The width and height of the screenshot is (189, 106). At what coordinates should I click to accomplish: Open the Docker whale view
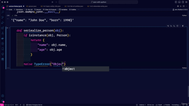pyautogui.click(x=3, y=39)
